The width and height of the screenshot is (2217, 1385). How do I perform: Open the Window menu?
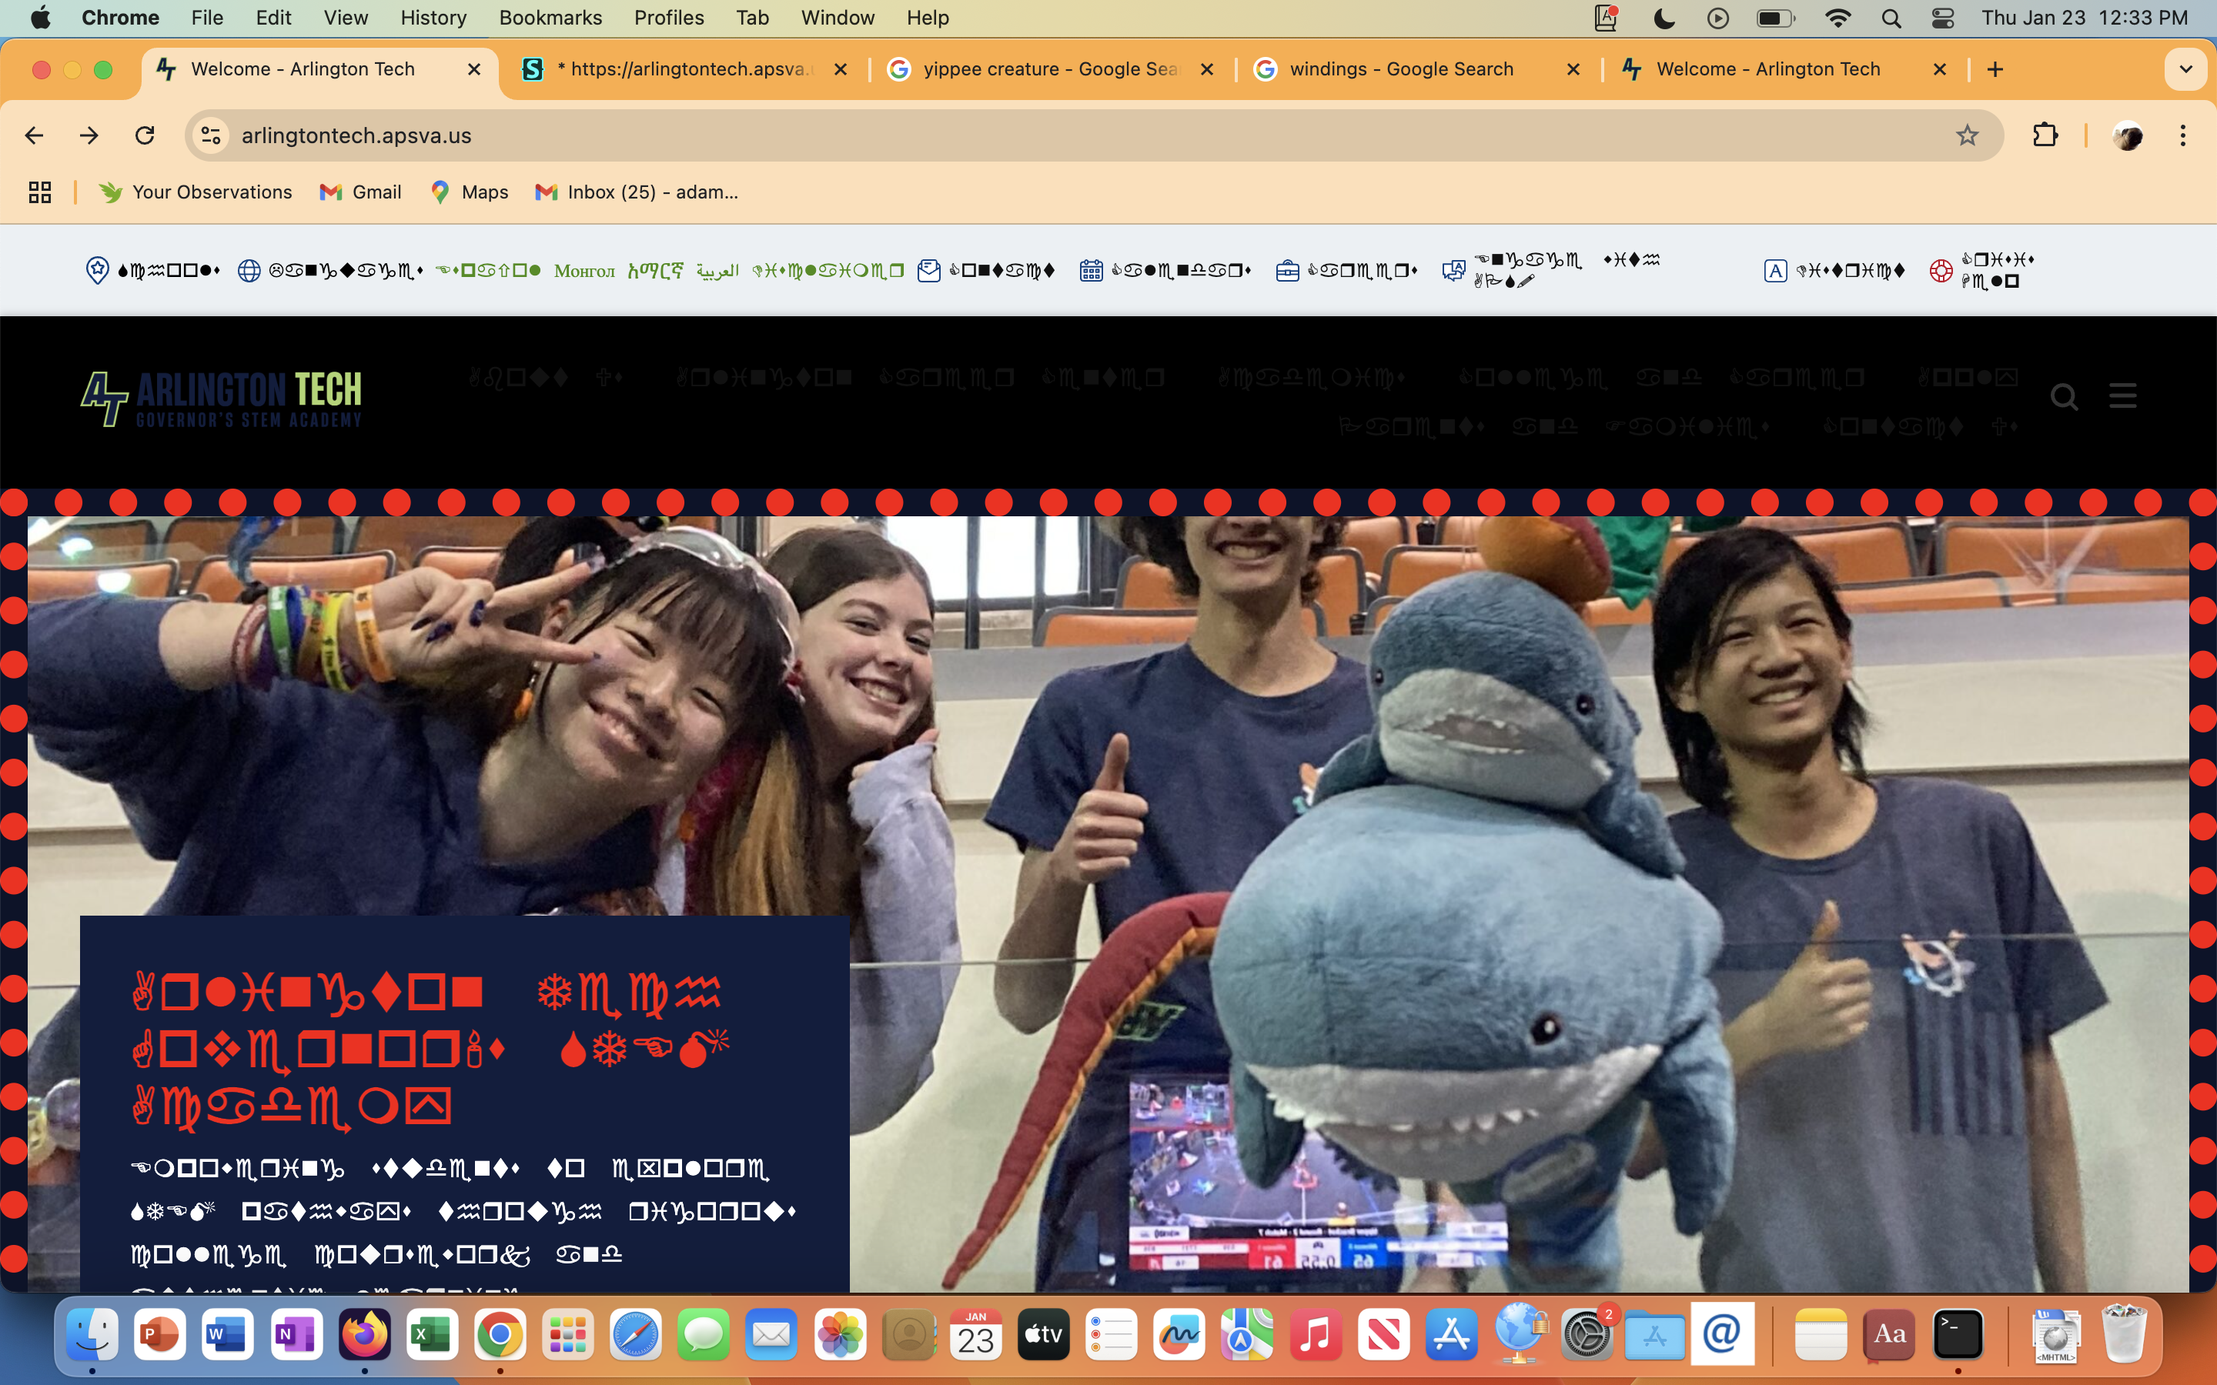[838, 18]
